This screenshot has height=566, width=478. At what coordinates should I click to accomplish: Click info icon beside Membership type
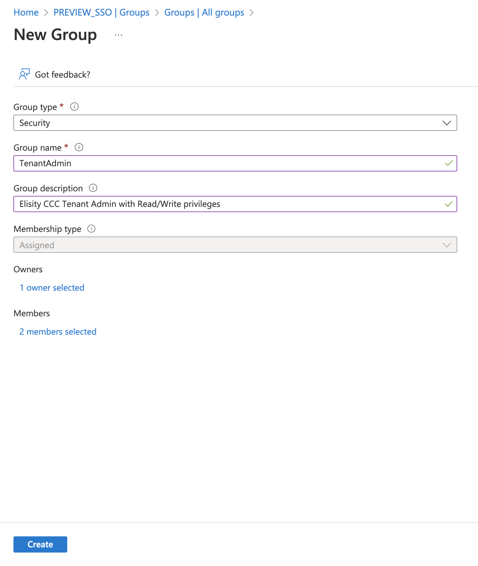click(x=91, y=229)
